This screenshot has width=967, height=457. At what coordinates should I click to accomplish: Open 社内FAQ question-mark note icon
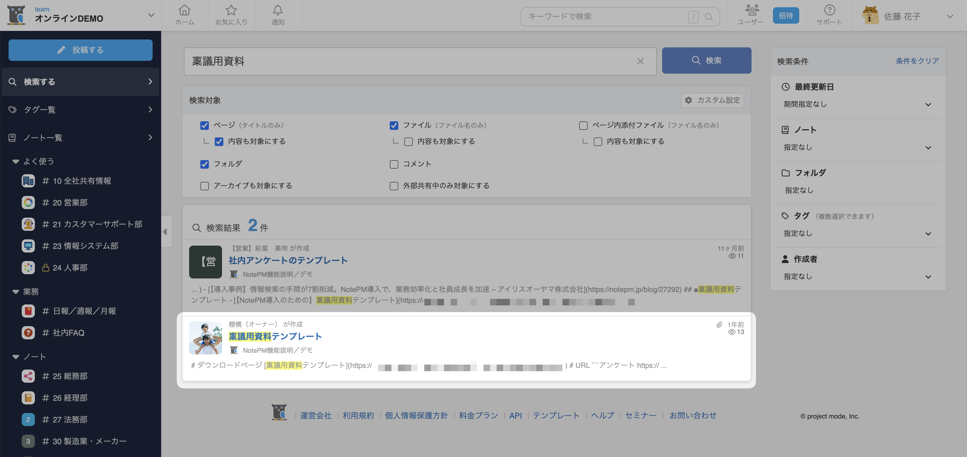click(x=28, y=333)
